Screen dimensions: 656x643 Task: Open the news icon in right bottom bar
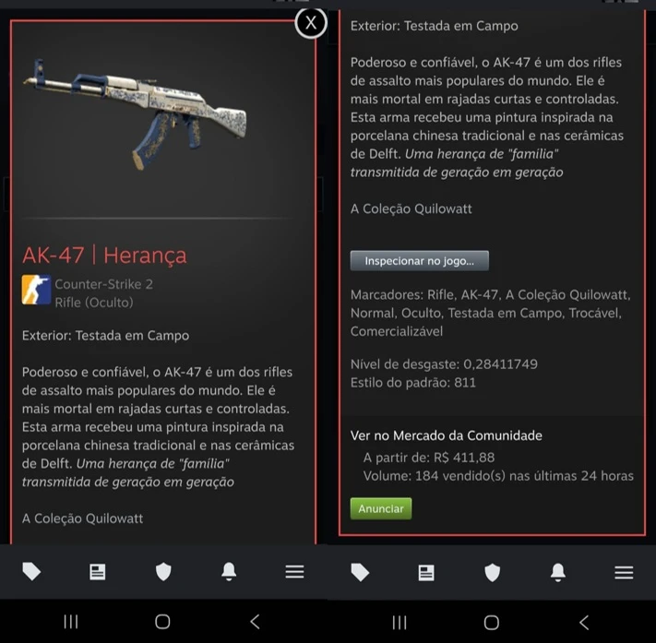[x=426, y=573]
